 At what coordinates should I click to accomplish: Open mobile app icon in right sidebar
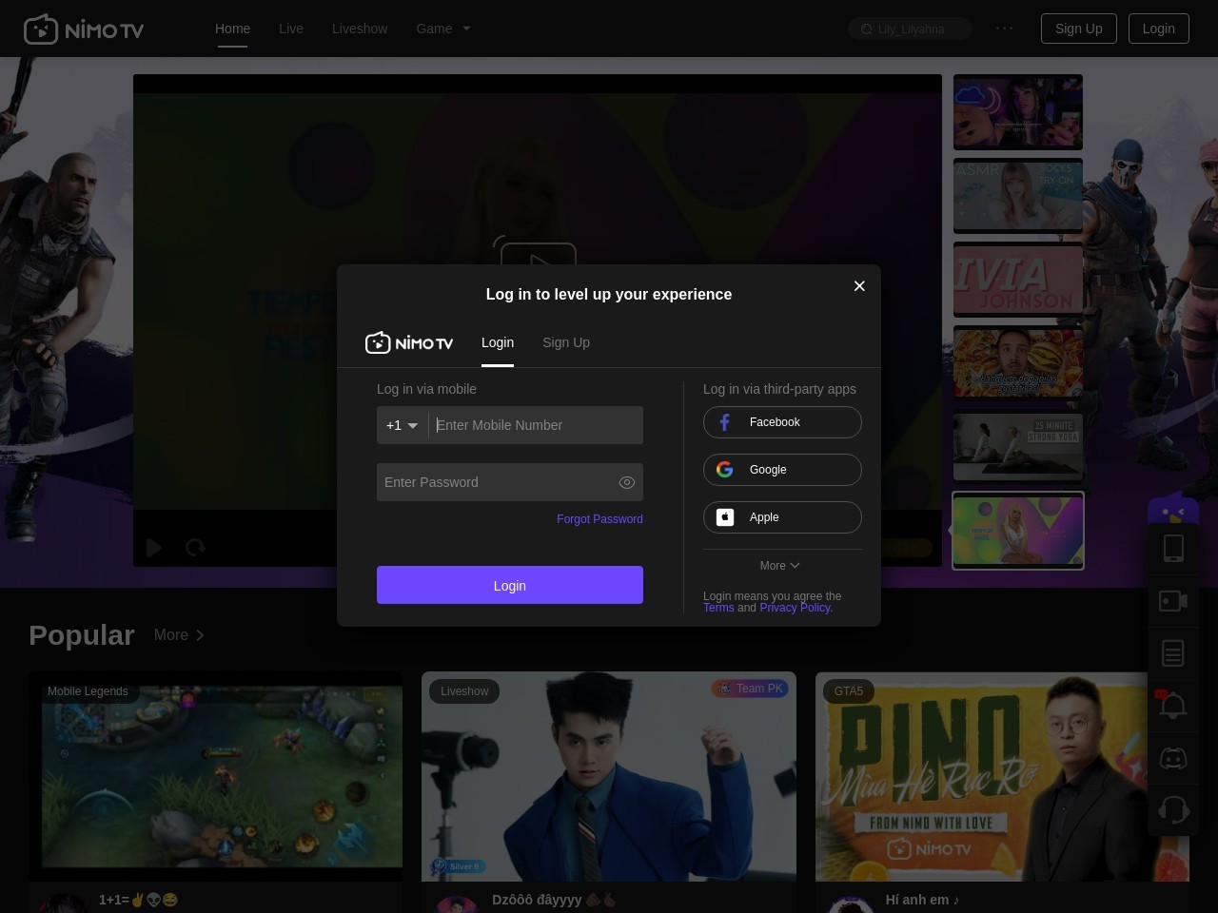pos(1173,548)
